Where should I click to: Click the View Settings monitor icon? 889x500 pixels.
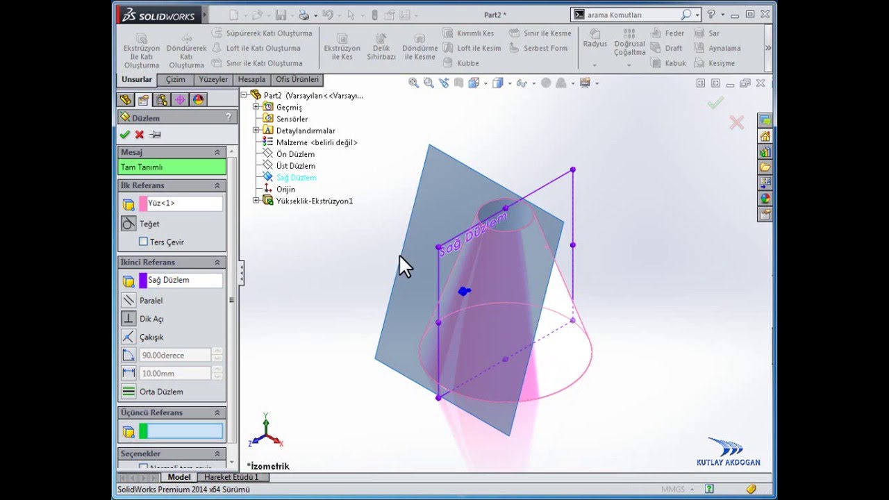585,83
